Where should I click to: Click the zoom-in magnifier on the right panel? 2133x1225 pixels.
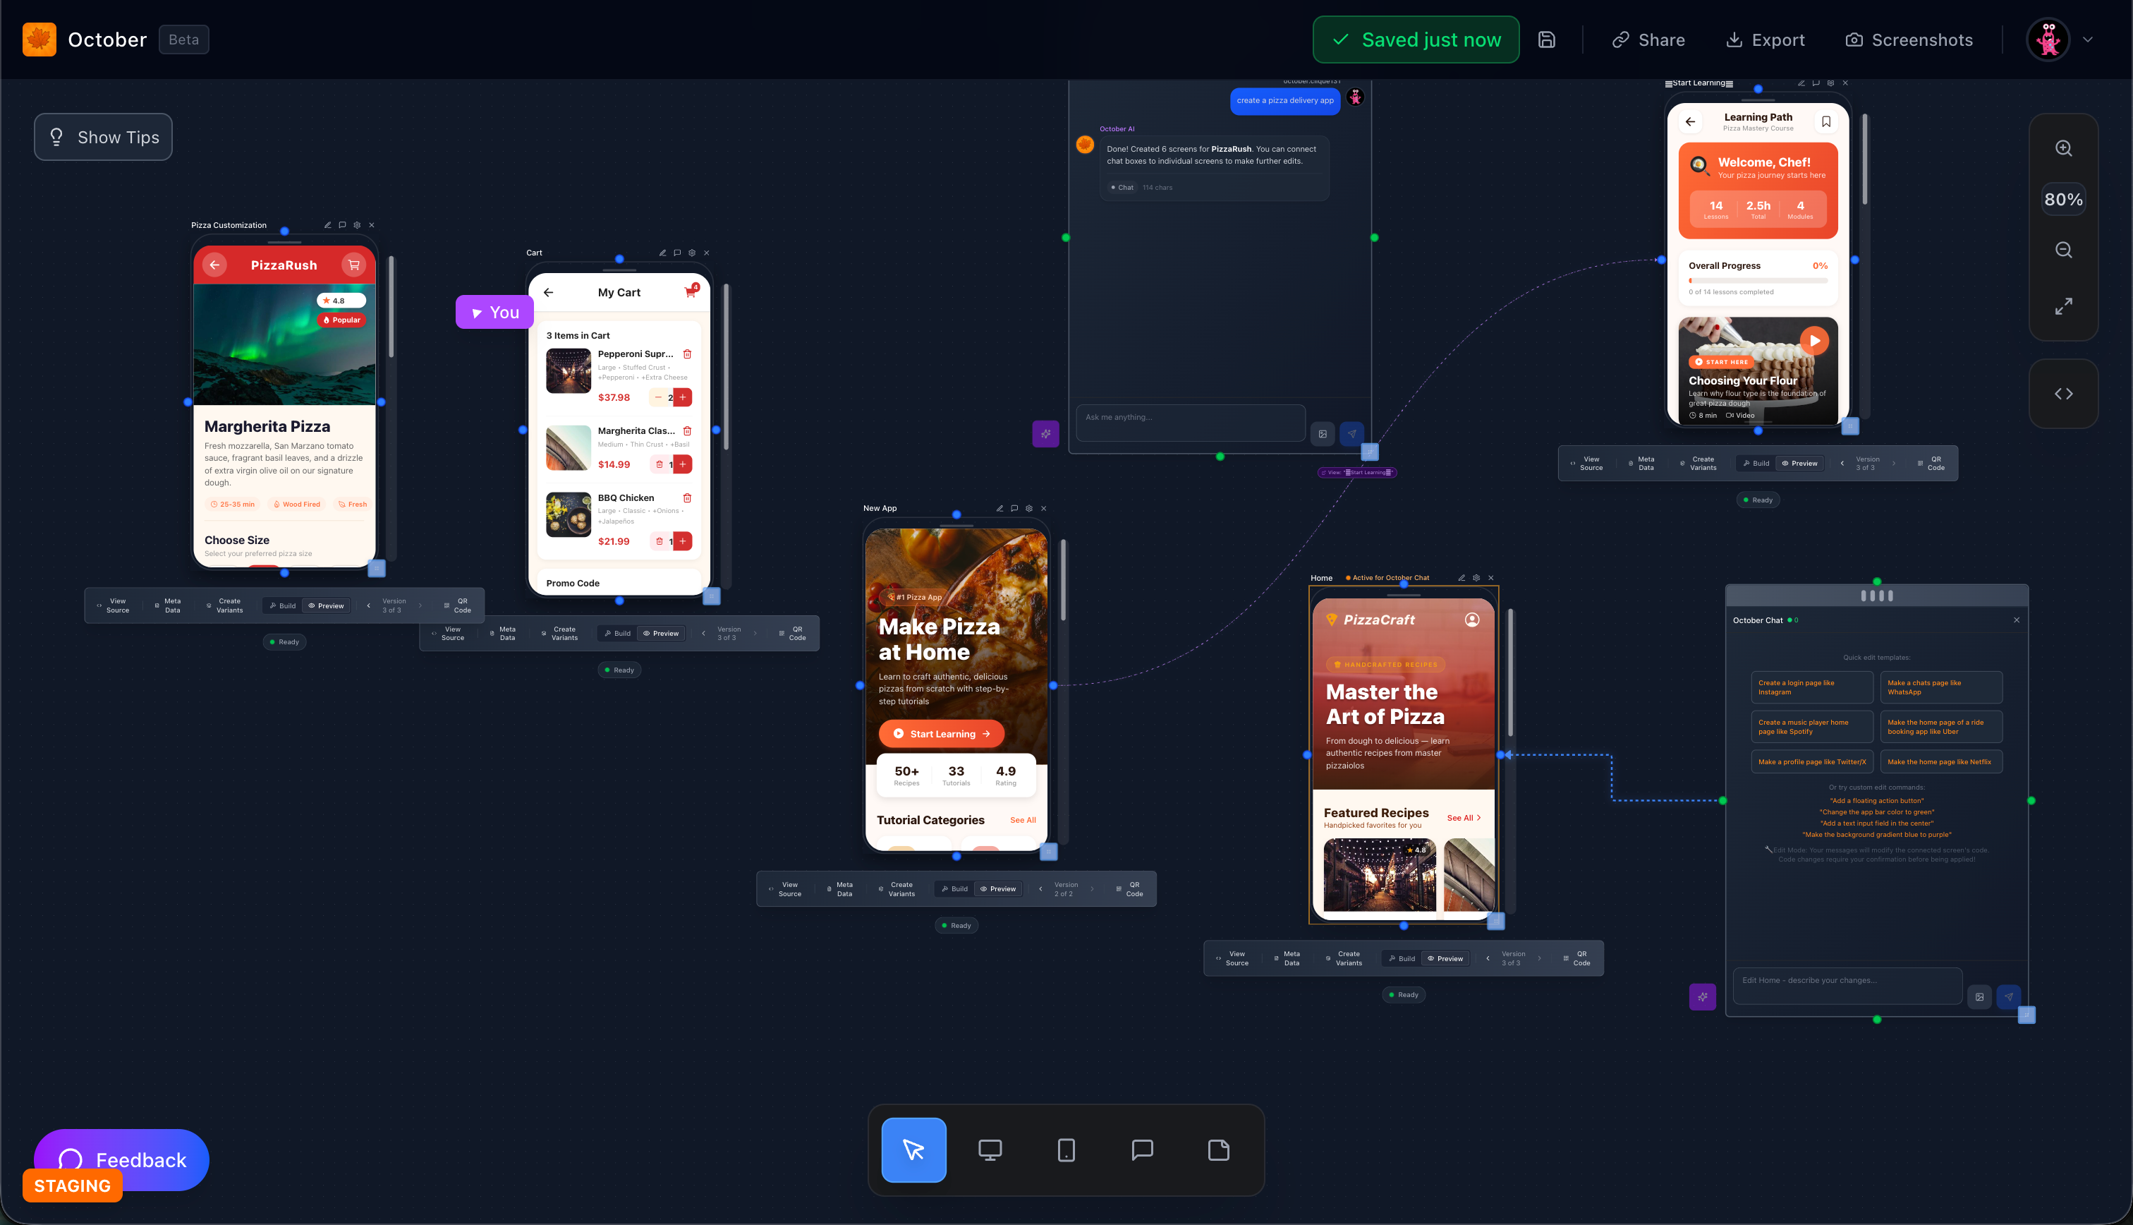coord(2062,148)
